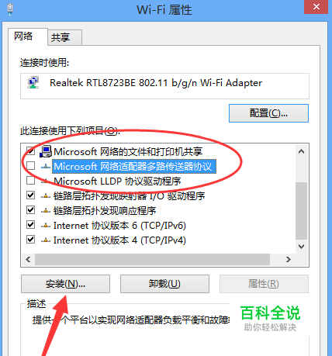Viewport: 332px width, 356px height.
Task: Click the TCP/IPv4 protocol icon
Action: pyautogui.click(x=46, y=240)
